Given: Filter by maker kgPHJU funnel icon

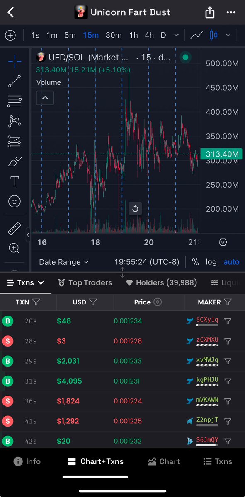Looking at the screenshot, I should [228, 381].
